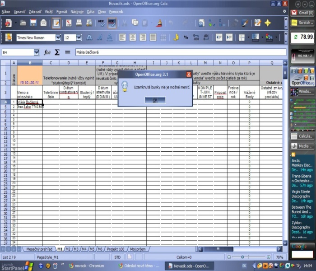The height and width of the screenshot is (271, 316).
Task: Click zoom in plus button
Action: click(269, 257)
